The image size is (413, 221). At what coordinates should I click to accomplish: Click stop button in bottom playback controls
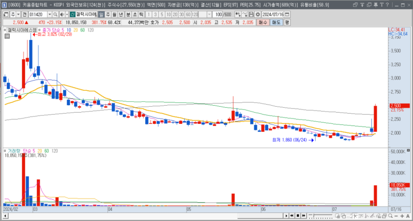(298, 216)
